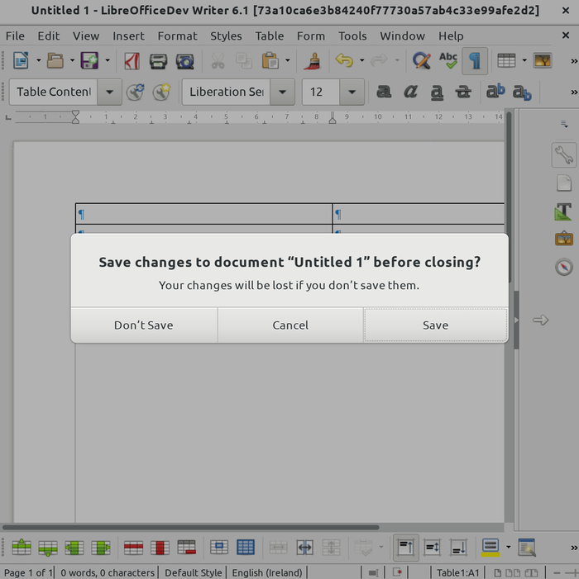Toggle Formatting Marks pilcrow button
This screenshot has width=579, height=579.
(x=475, y=61)
